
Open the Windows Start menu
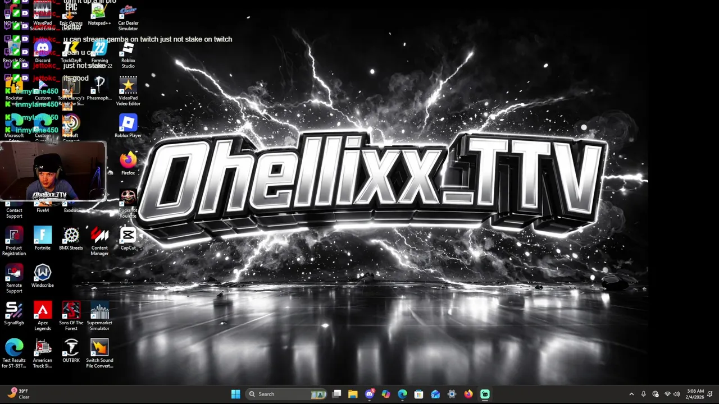coord(236,394)
